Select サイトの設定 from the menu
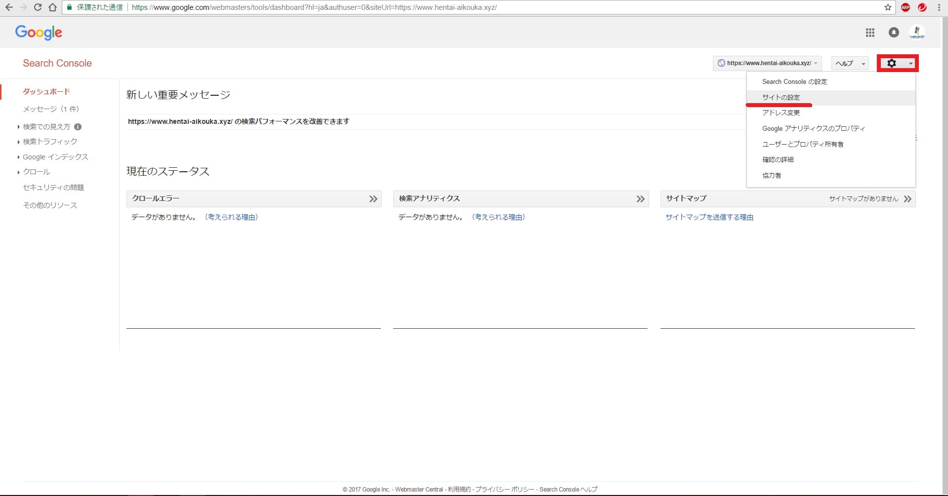948x496 pixels. 831,97
